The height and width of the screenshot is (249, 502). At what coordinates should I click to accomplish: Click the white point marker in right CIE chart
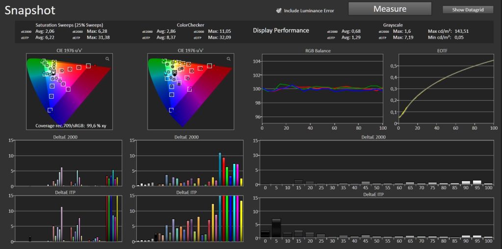click(x=175, y=72)
